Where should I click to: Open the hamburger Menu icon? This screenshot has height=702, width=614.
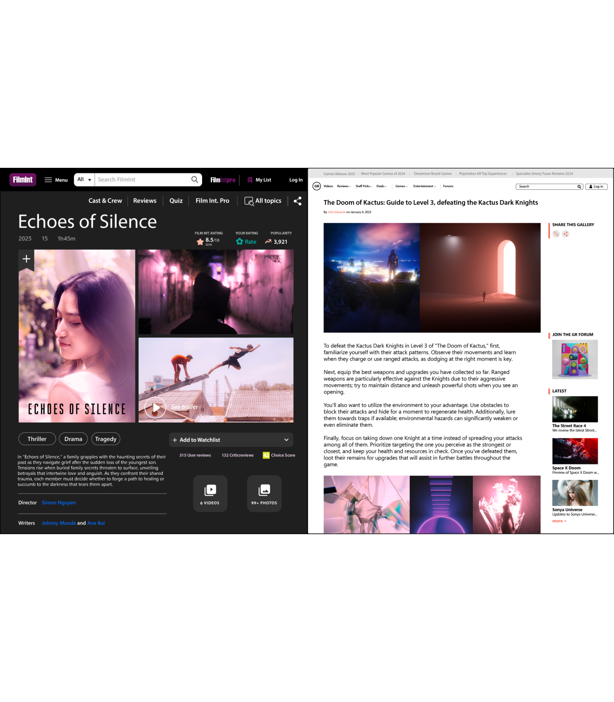pos(48,180)
